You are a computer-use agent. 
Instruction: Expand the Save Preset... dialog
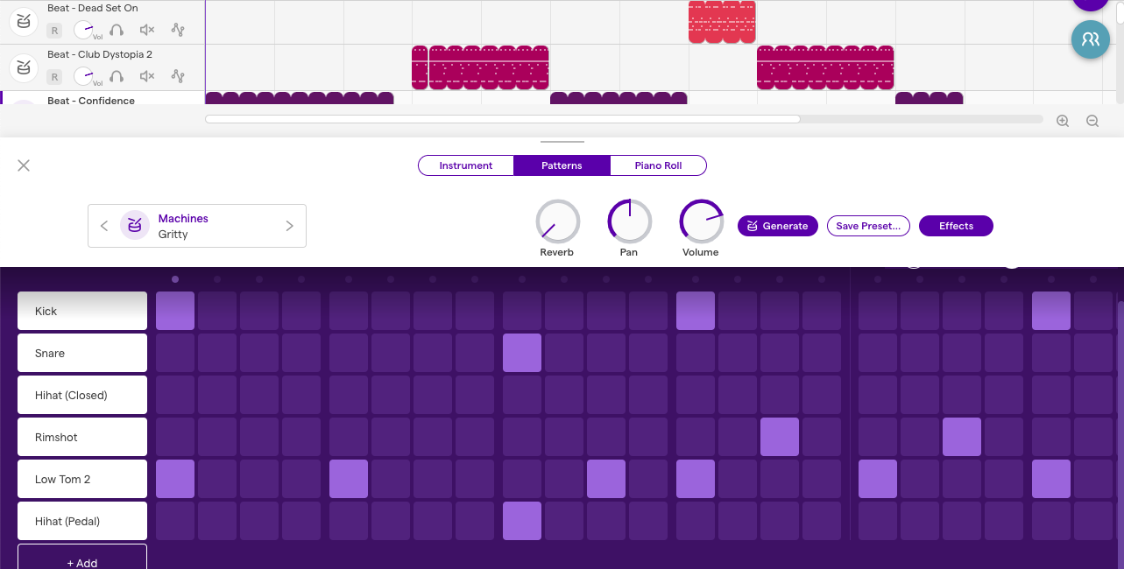[868, 226]
